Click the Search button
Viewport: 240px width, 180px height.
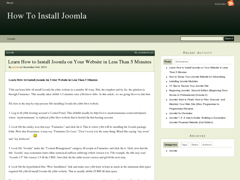[x=229, y=39]
